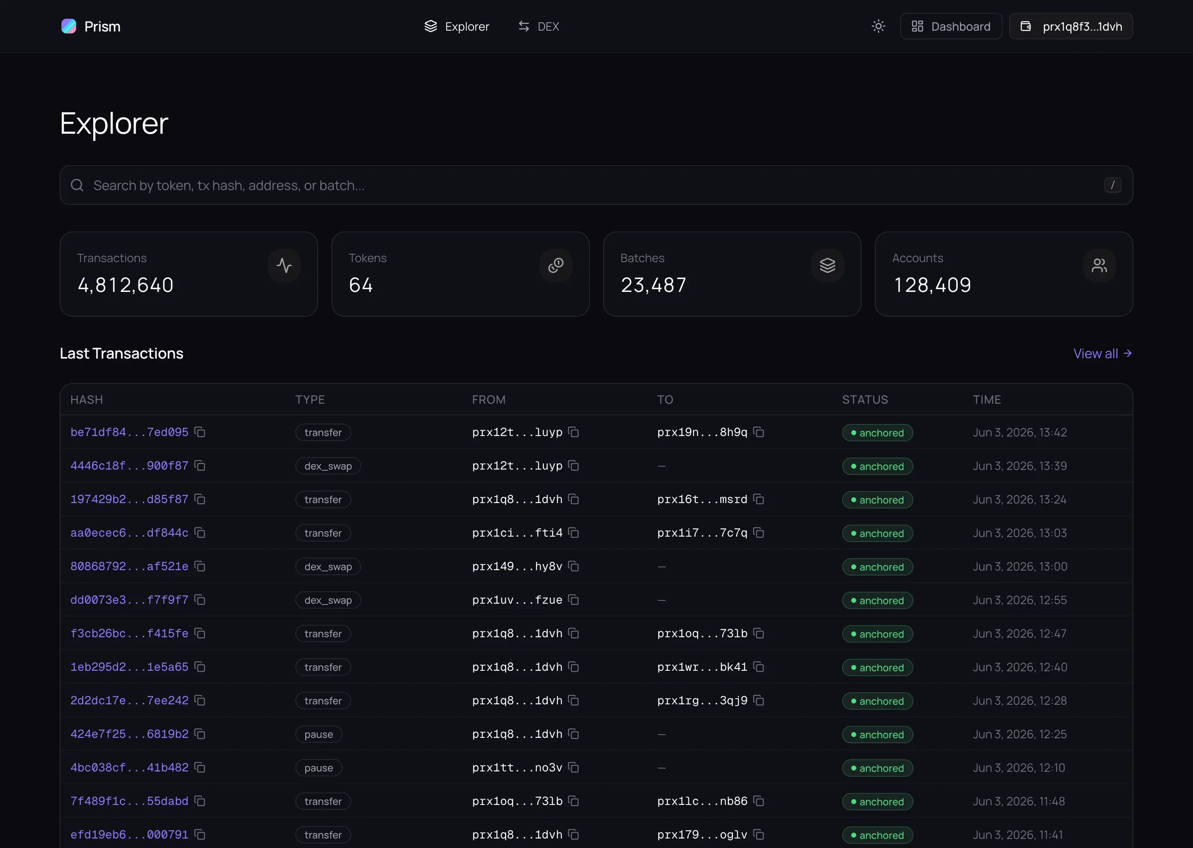
Task: Click the Batches layers icon
Action: [x=827, y=265]
